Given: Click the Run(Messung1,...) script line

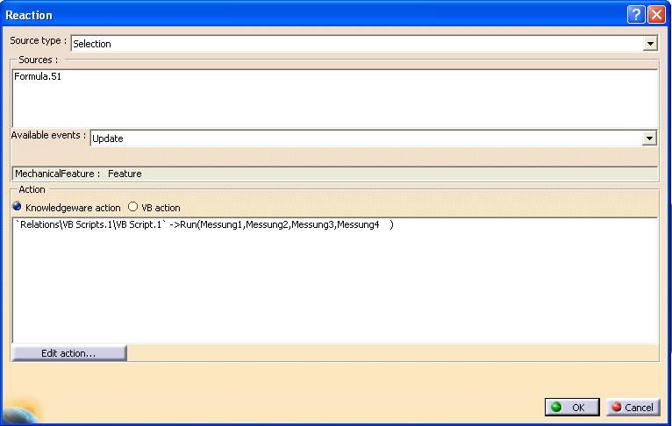Looking at the screenshot, I should click(x=204, y=224).
